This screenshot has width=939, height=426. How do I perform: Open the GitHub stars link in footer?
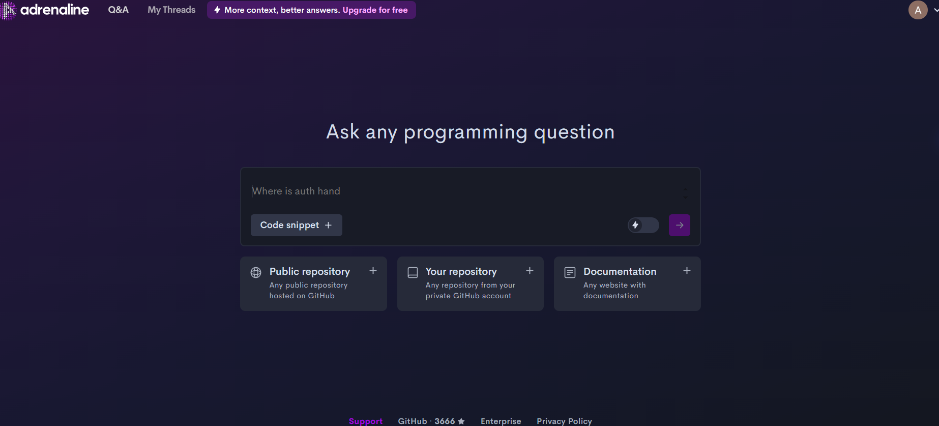point(431,421)
